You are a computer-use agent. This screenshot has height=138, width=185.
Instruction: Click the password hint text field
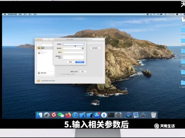pos(73,57)
